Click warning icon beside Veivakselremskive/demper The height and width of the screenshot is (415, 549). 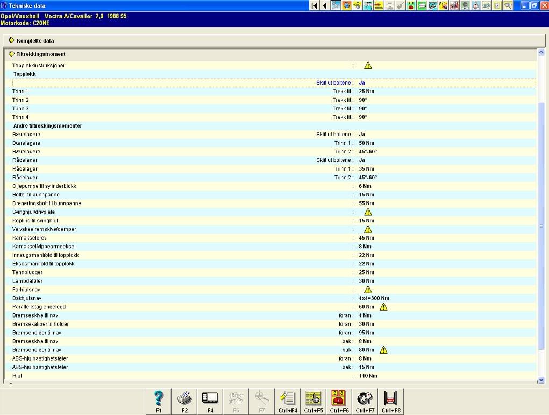[x=368, y=229]
